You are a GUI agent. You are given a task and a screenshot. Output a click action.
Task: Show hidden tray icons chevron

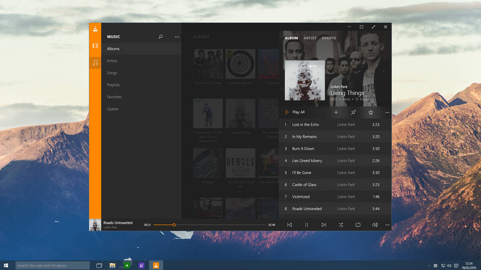click(429, 266)
